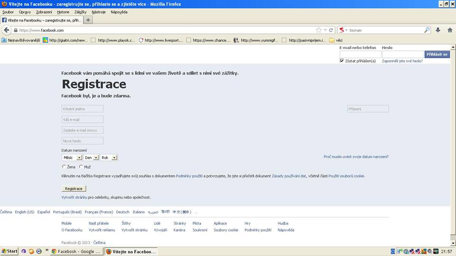Click the Vytvořit stránku link under Registrace

point(74,197)
